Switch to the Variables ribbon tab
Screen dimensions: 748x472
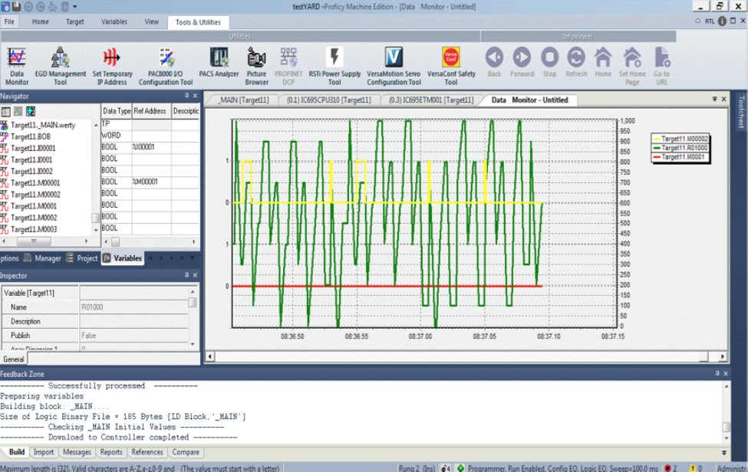[x=114, y=22]
